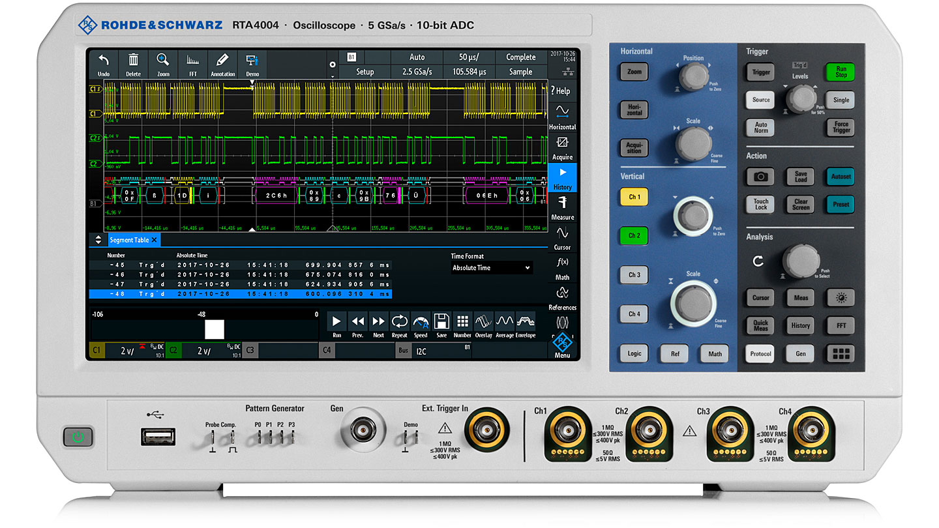Click the Undo icon in the toolbar

click(x=104, y=64)
